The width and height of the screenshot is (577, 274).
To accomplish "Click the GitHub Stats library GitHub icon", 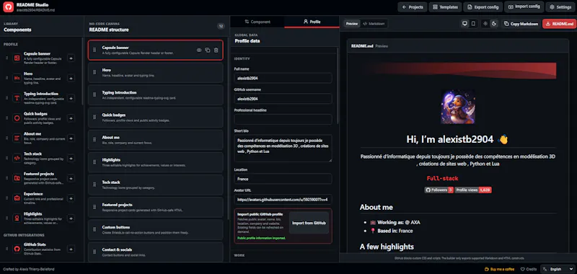I will (x=17, y=249).
